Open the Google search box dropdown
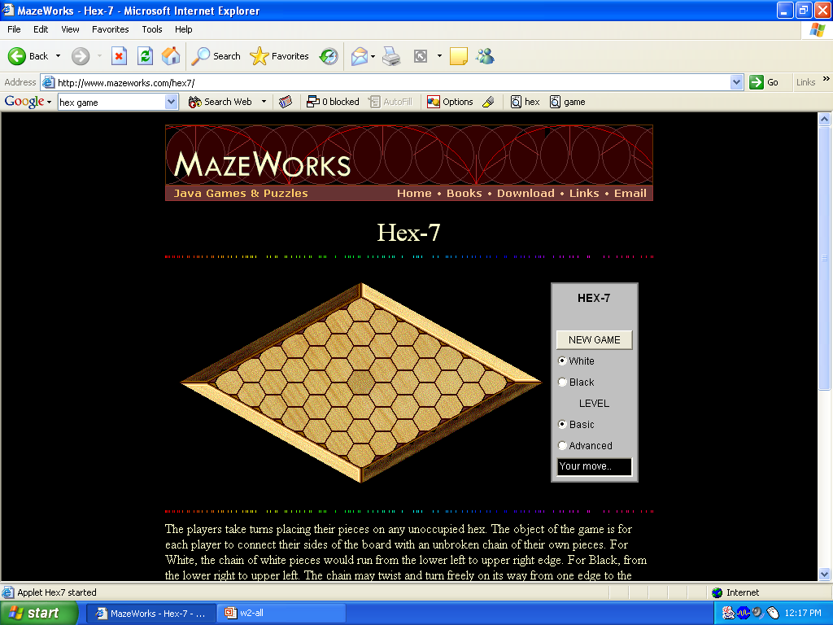 pos(172,102)
